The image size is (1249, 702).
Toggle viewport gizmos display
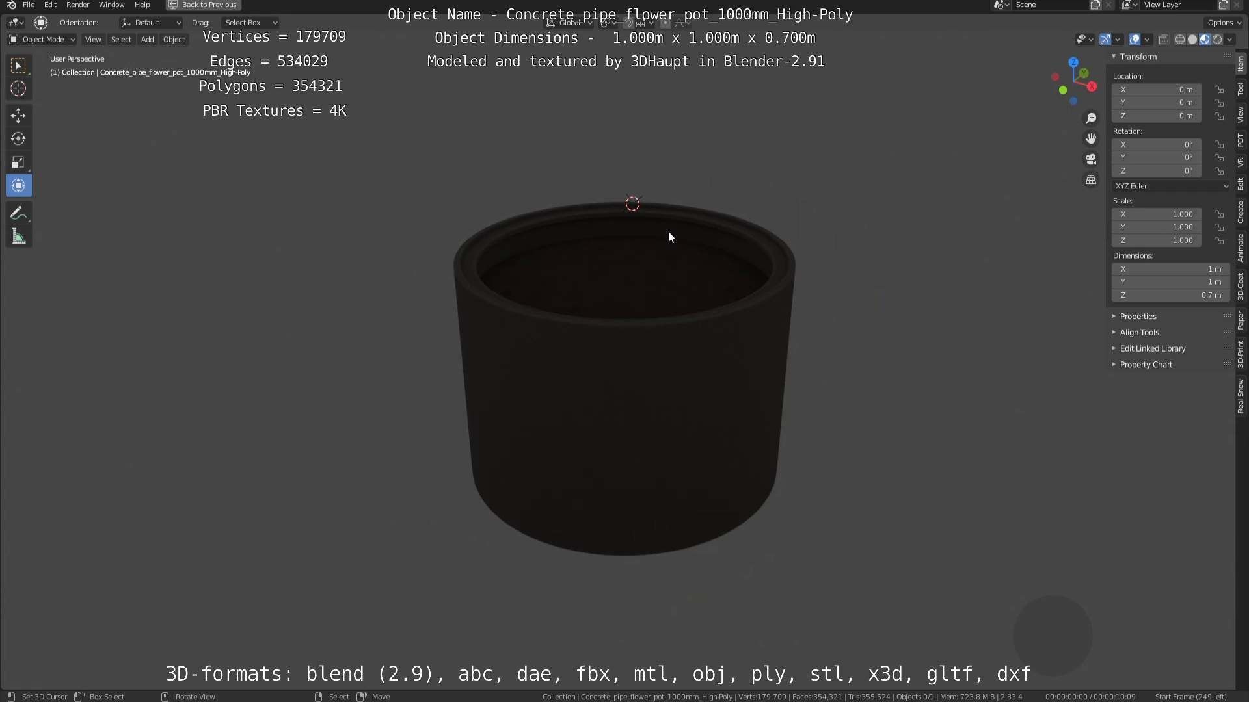(x=1105, y=40)
